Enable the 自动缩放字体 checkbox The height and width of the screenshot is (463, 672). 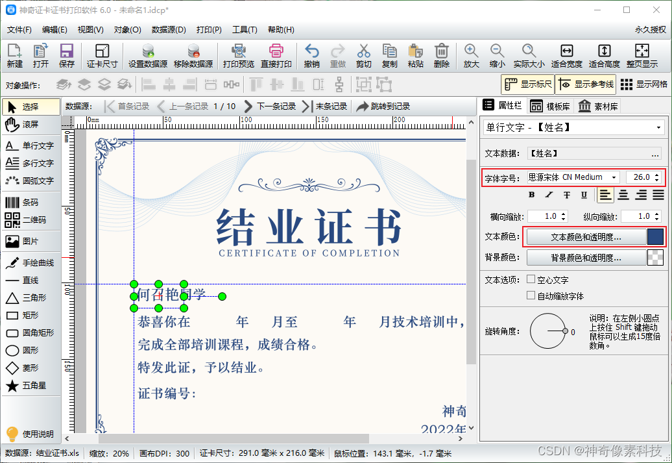[x=531, y=295]
